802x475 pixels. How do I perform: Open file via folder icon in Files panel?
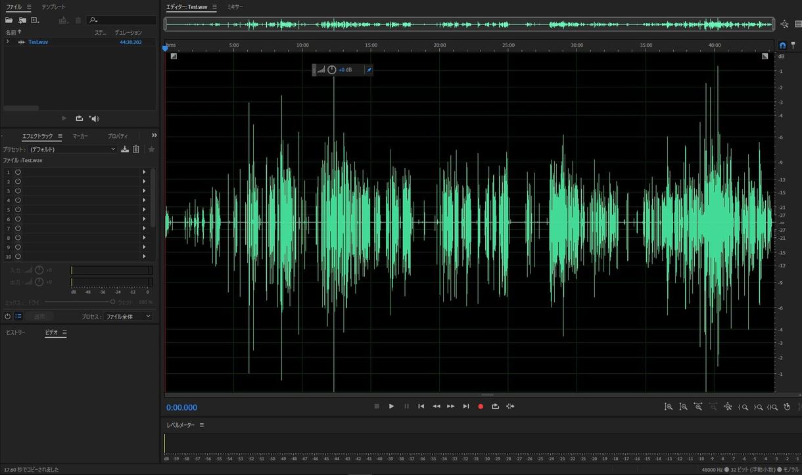click(9, 20)
